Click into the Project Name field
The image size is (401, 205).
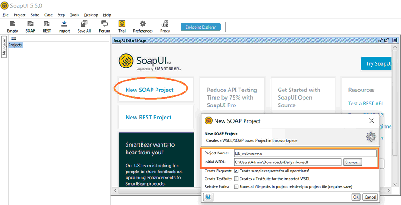coord(305,153)
